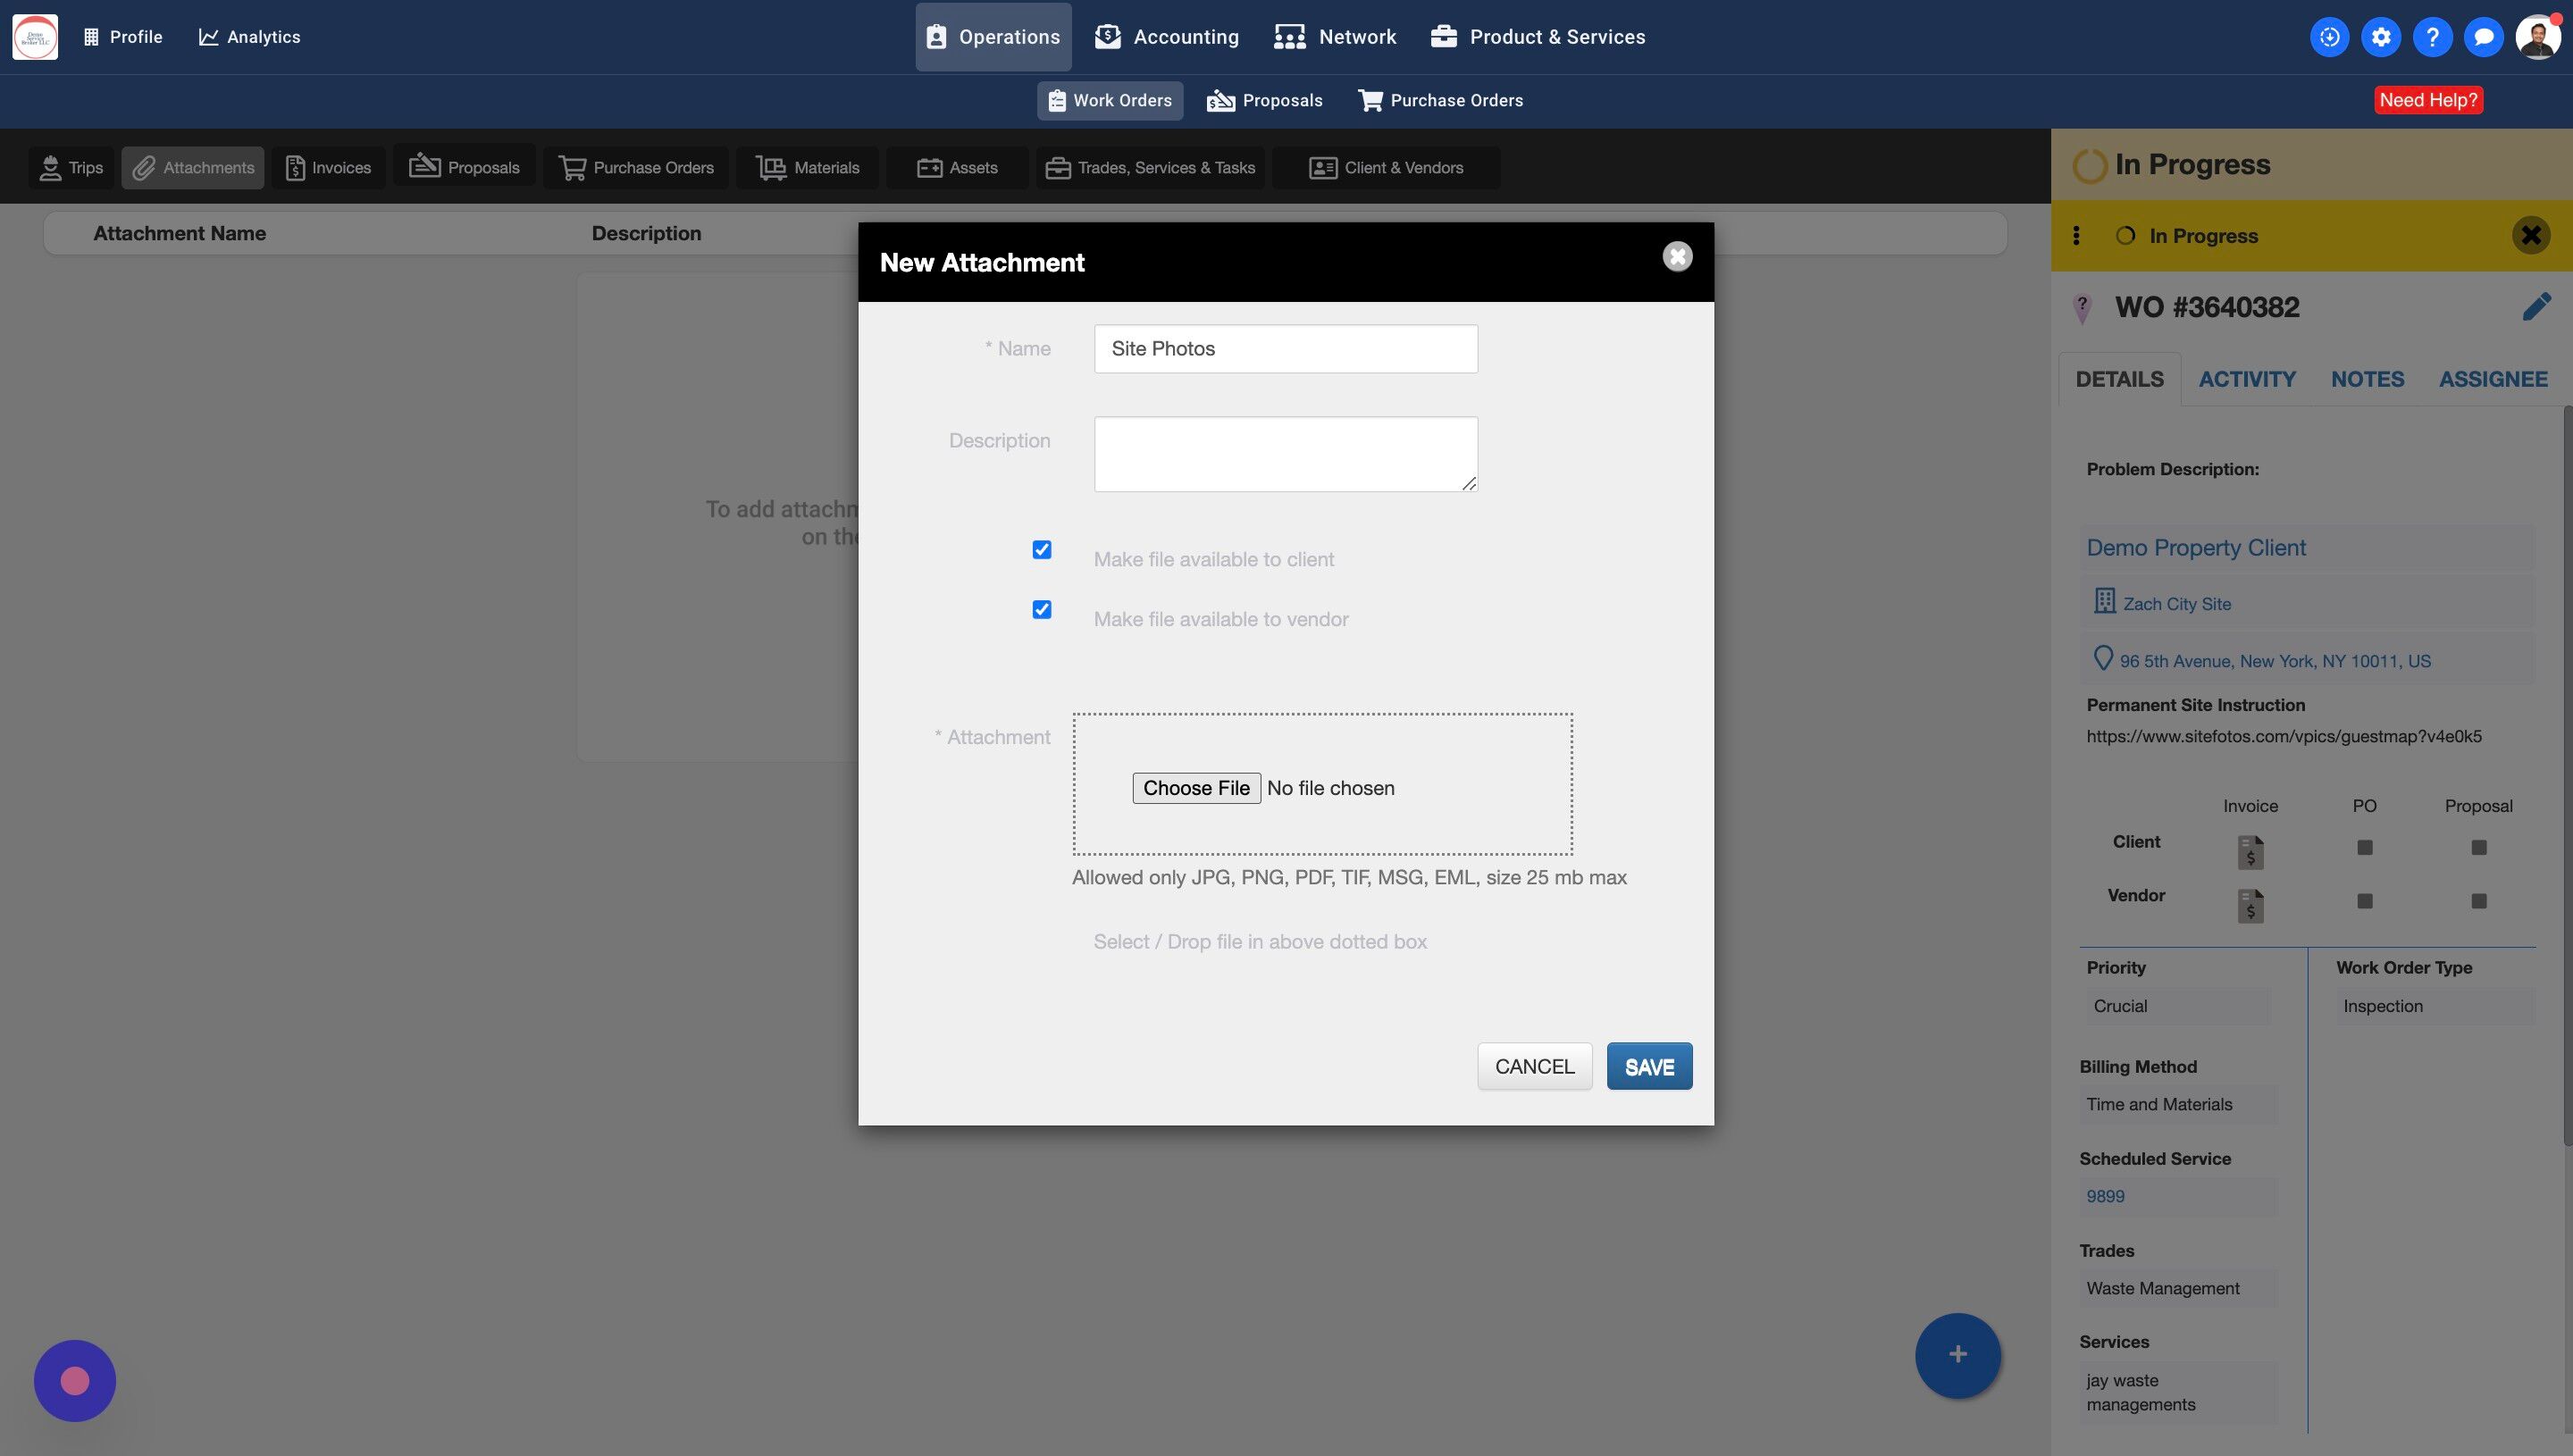This screenshot has height=1456, width=2573.
Task: Click the Client invoice document icon
Action: (x=2250, y=851)
